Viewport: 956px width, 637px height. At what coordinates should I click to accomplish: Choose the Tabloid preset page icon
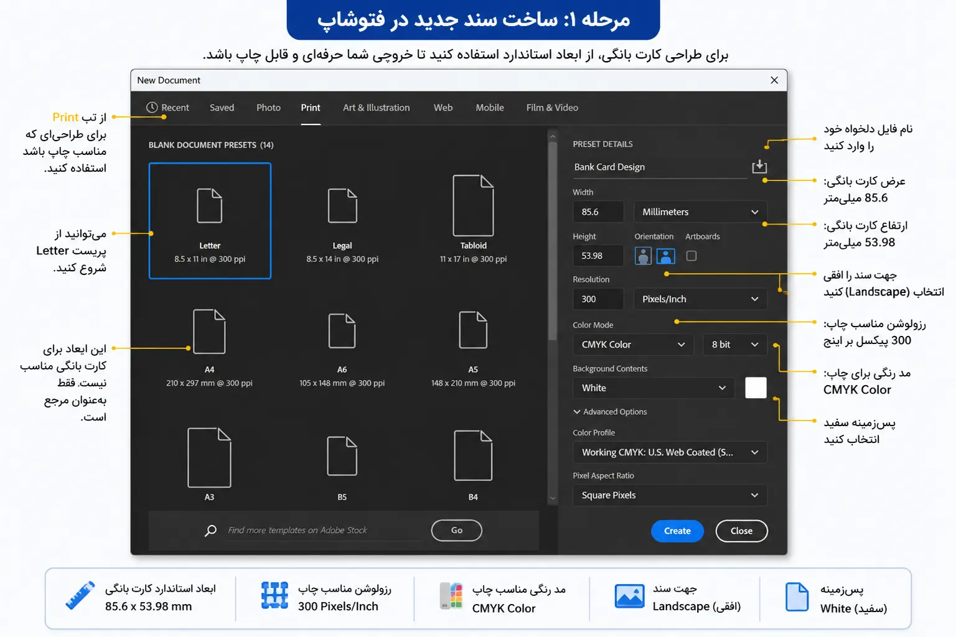tap(473, 205)
